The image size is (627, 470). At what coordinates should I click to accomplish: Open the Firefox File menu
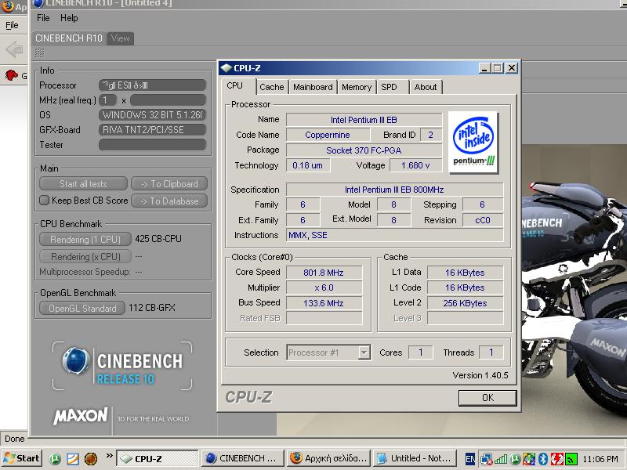tap(12, 25)
